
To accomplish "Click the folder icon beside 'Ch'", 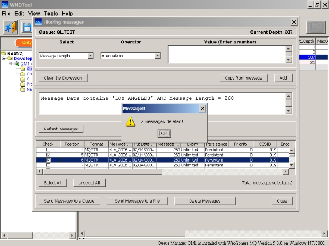I will [23, 74].
